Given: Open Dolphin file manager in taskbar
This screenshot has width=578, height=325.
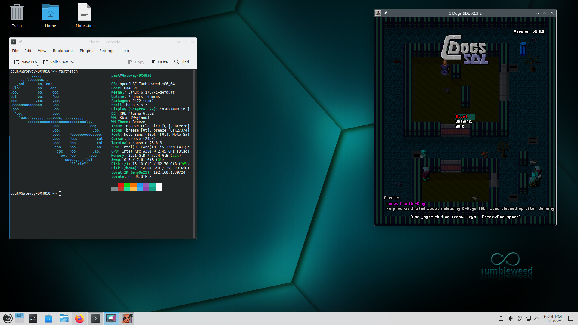Looking at the screenshot, I should (64, 318).
